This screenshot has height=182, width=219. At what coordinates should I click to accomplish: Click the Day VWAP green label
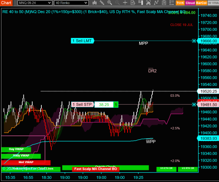click(16, 149)
